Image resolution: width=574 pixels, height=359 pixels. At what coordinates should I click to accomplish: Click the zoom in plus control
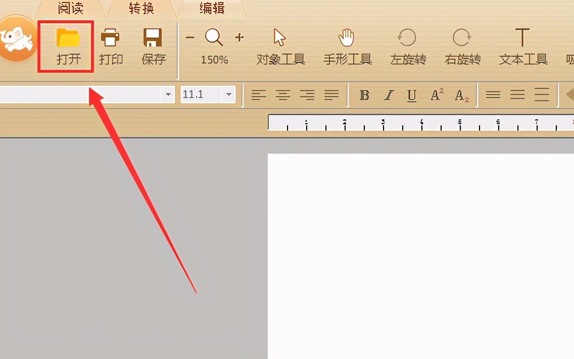coord(240,37)
